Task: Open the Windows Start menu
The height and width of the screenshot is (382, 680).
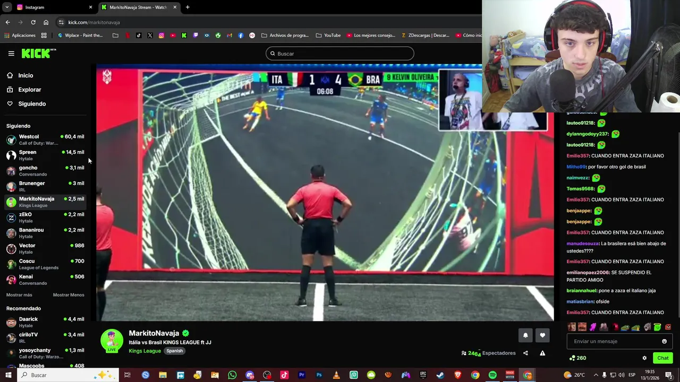Action: (8, 375)
